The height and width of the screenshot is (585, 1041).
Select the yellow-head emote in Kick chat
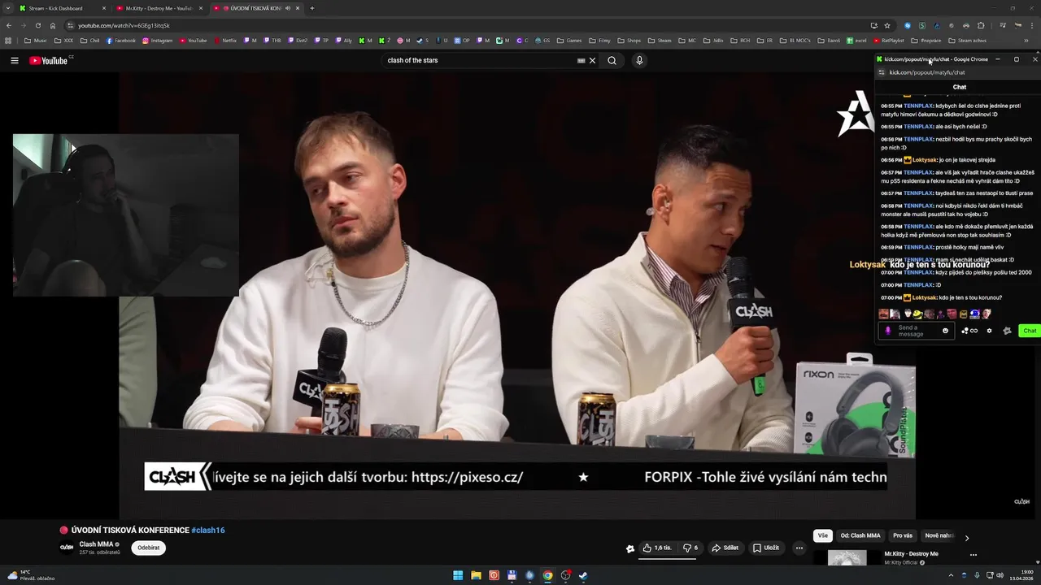[x=917, y=314]
